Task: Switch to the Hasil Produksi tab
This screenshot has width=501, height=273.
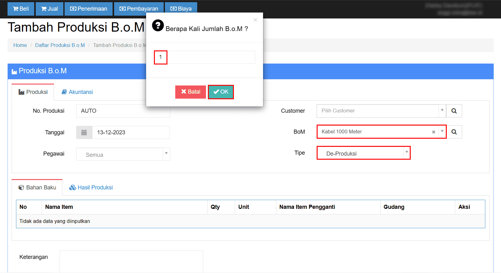Action: point(91,188)
